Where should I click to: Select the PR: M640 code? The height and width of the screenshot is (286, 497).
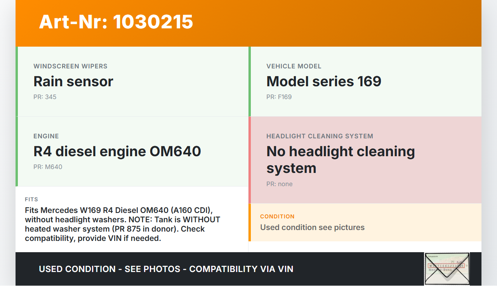(48, 167)
